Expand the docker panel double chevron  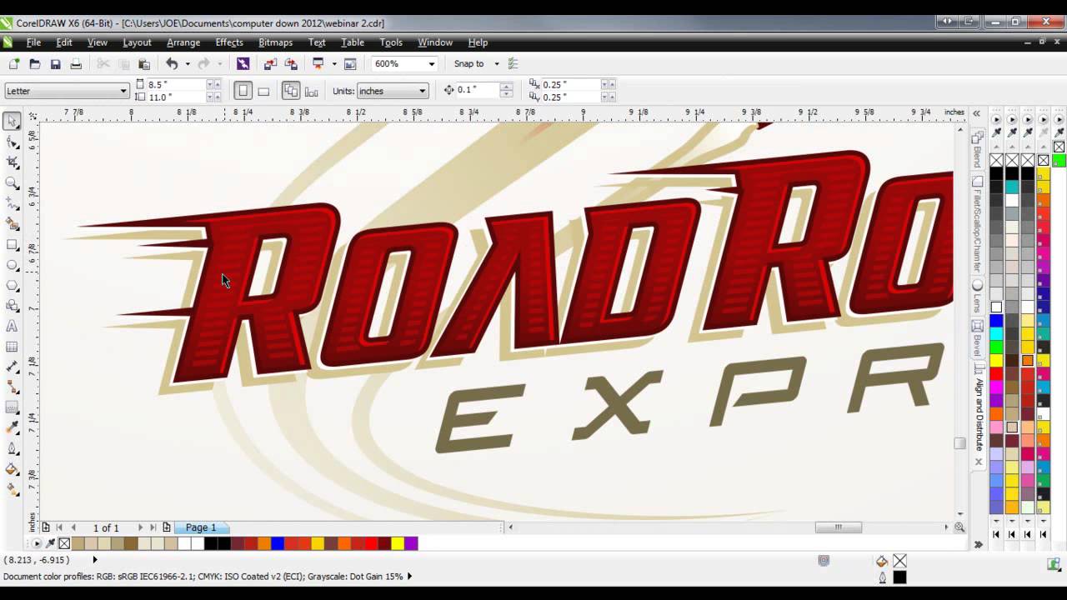pos(976,113)
